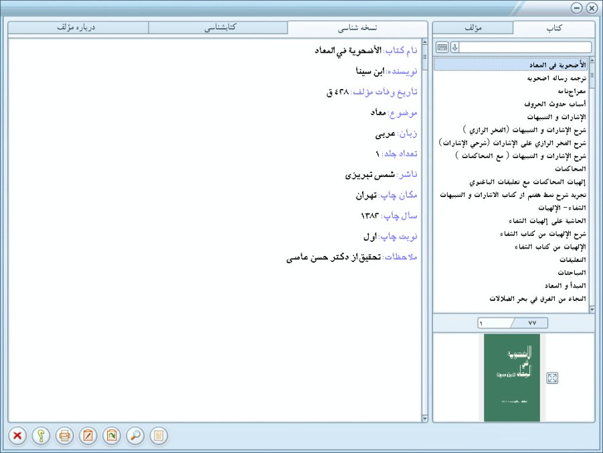Click the document page icon in bottom toolbar
Screen dimensions: 603x453
pyautogui.click(x=159, y=436)
